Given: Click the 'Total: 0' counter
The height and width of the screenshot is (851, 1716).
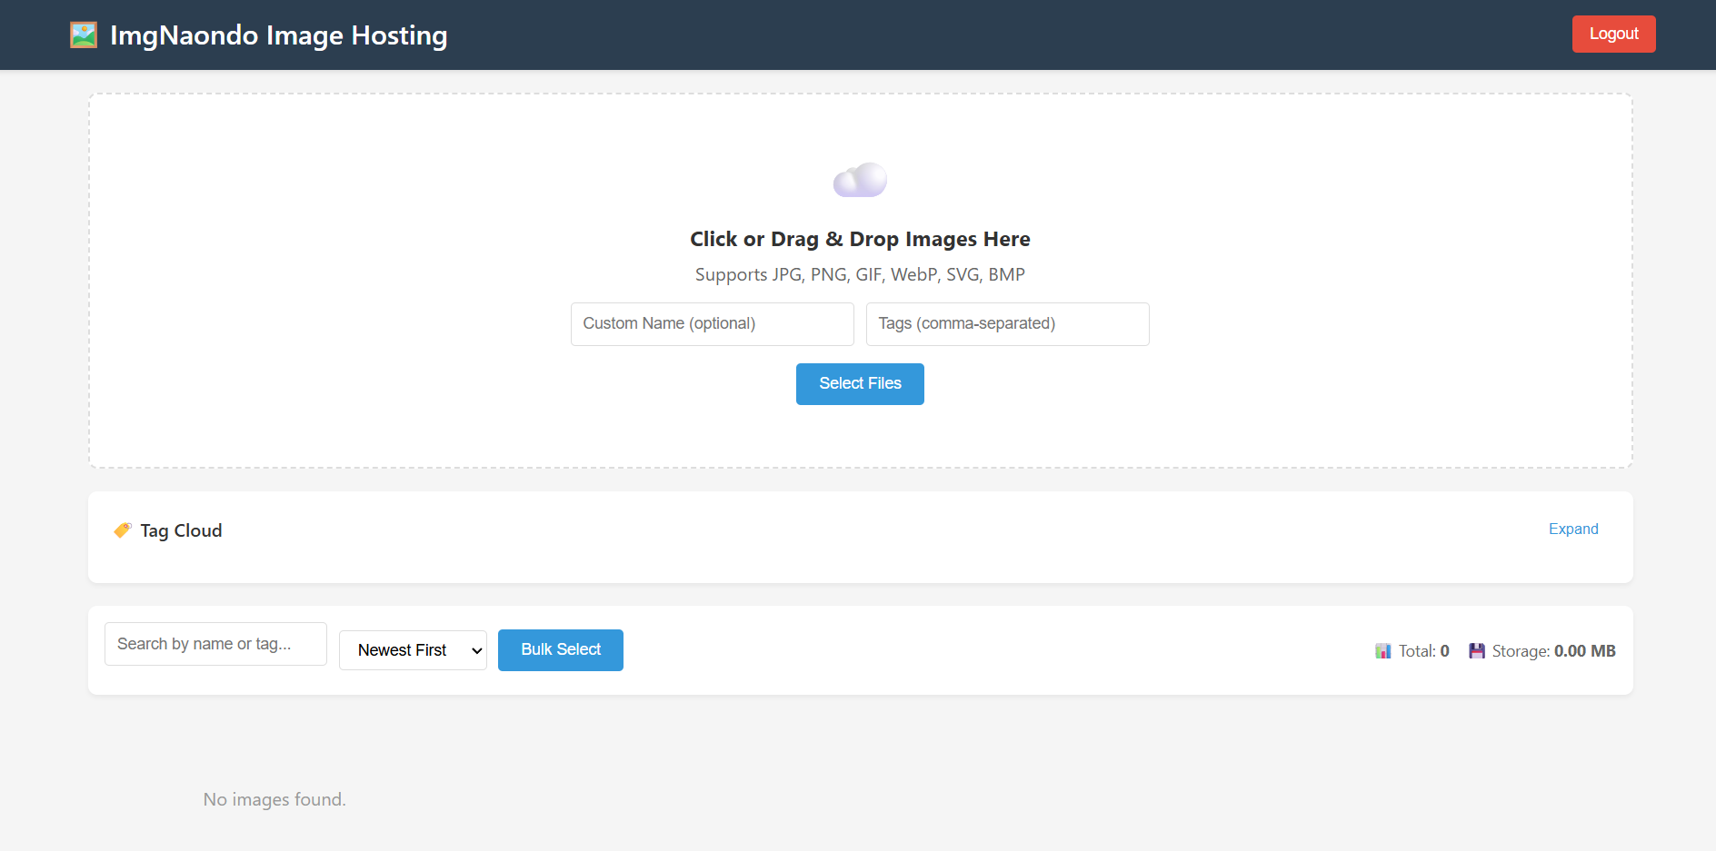Looking at the screenshot, I should (1423, 651).
